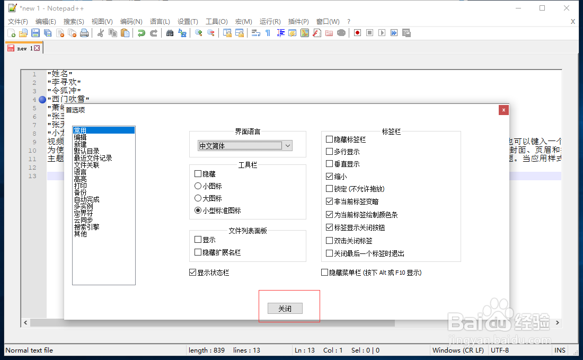Screen dimensions: 583x360
Task: Click the Save All toolbar icon
Action: click(x=48, y=33)
